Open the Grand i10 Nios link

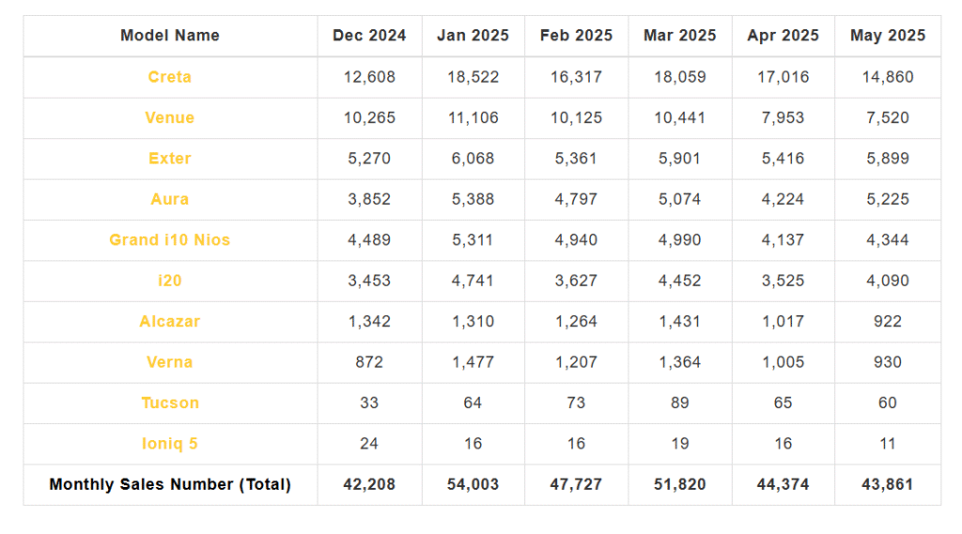169,239
